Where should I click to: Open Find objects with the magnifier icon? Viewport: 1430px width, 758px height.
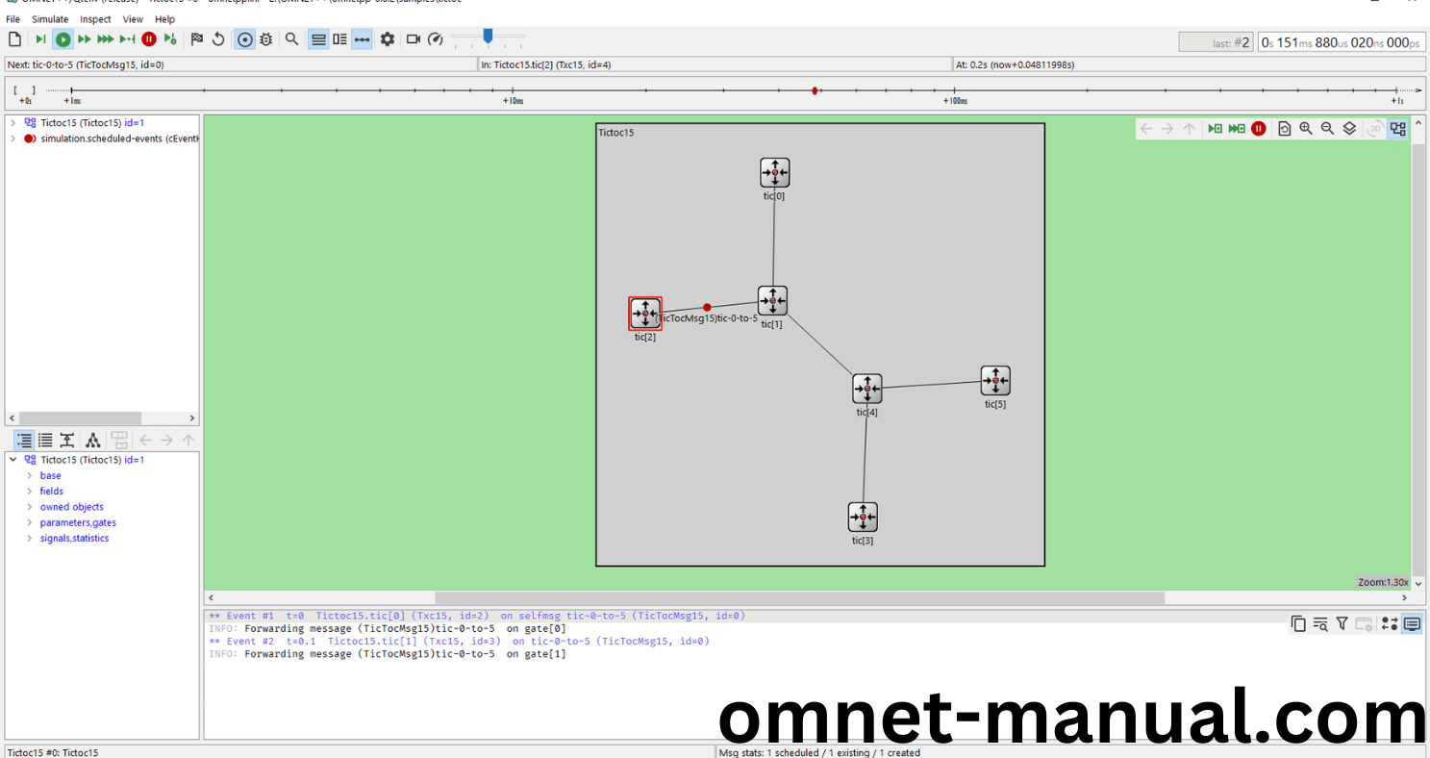(x=291, y=39)
